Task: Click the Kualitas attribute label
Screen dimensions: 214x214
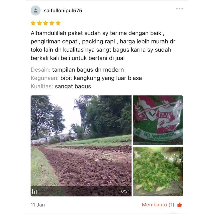Action: point(42,86)
